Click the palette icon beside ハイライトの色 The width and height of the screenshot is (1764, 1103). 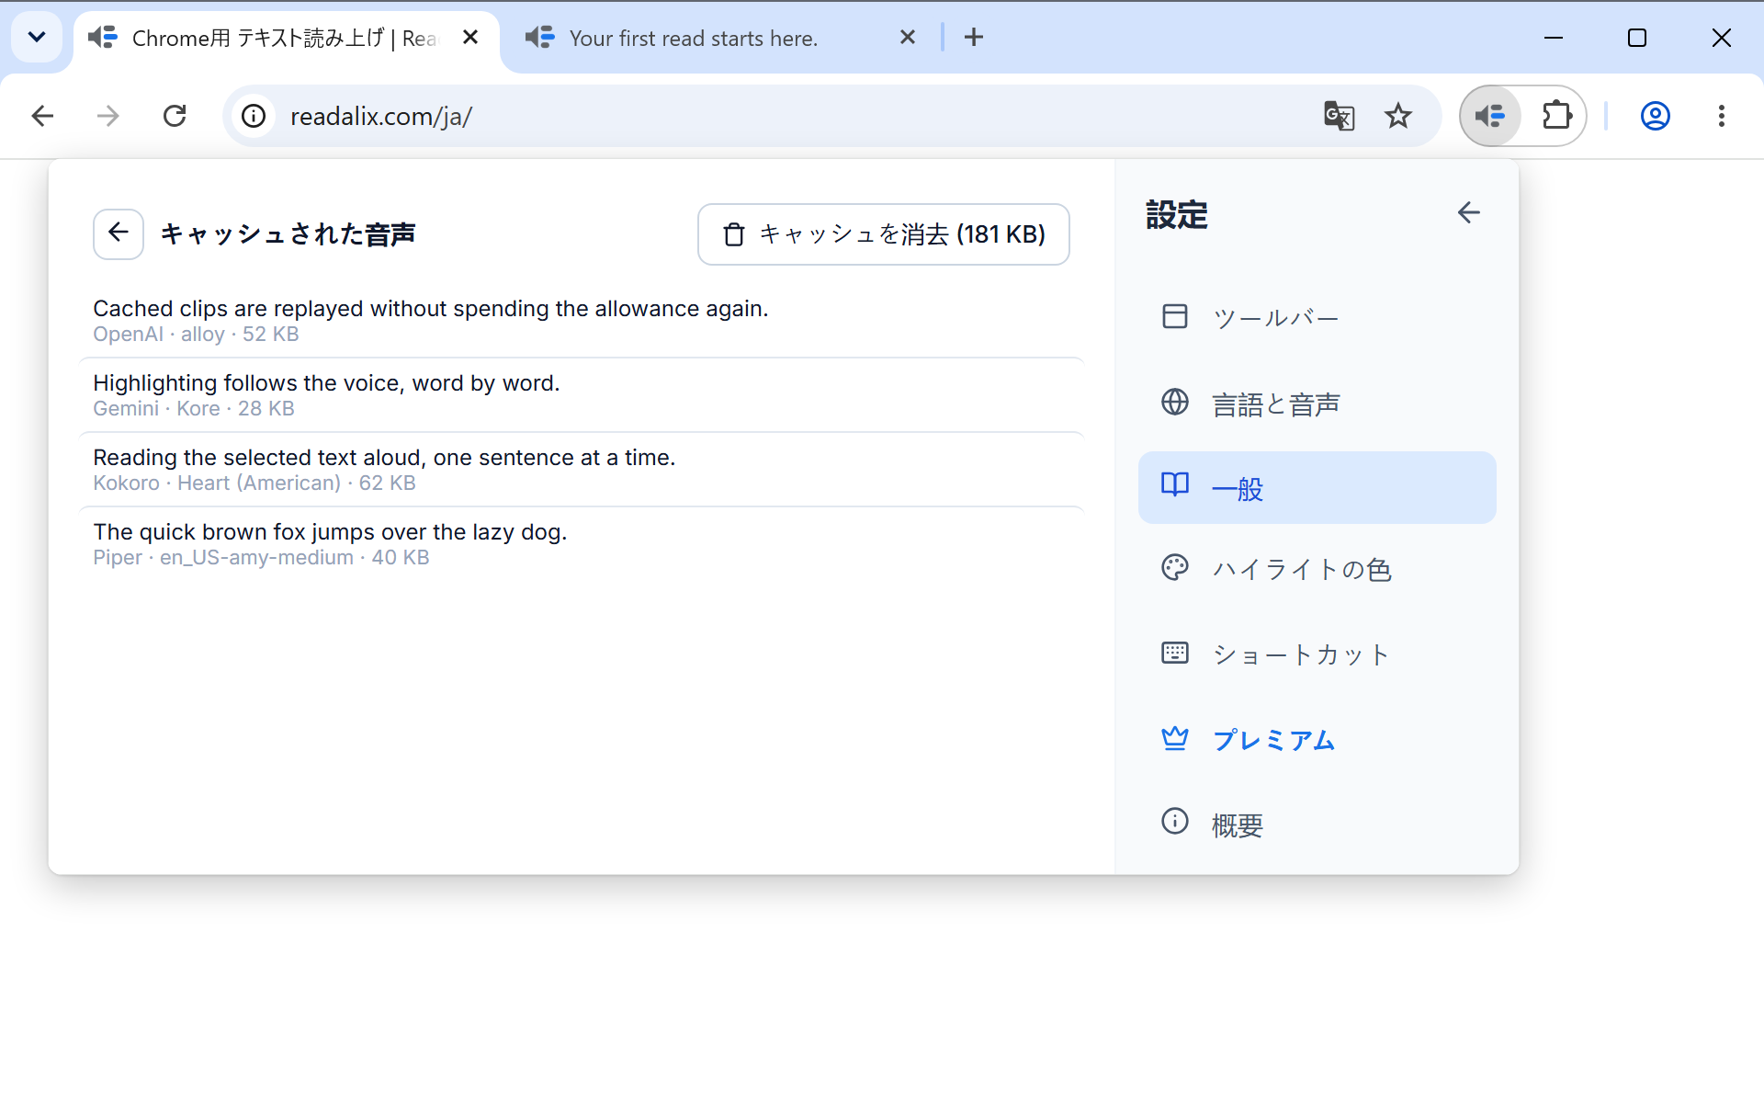tap(1174, 567)
